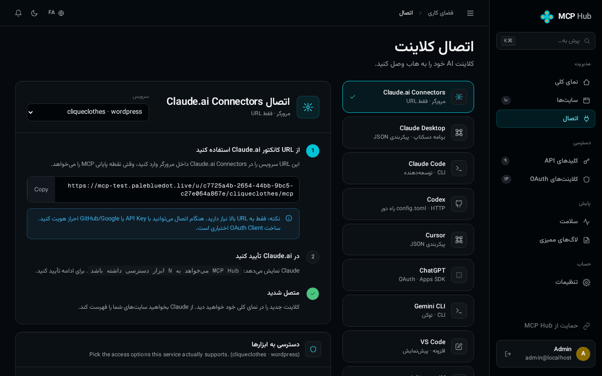This screenshot has height=376, width=602.
Task: Select the Claude.ai Connectors client card
Action: coord(408,97)
